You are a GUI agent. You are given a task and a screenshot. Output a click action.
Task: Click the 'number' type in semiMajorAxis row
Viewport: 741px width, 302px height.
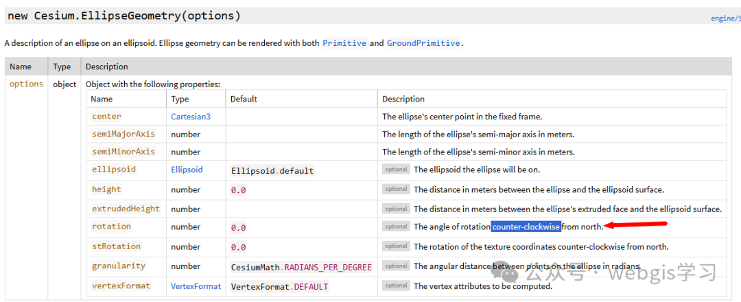click(186, 135)
